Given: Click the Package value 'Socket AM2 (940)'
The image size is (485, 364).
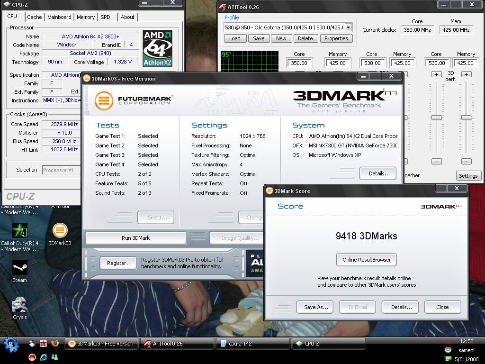Looking at the screenshot, I should point(90,53).
